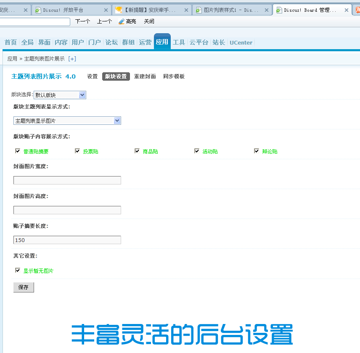Open the 门户 admin menu
360x353 pixels.
click(x=95, y=42)
